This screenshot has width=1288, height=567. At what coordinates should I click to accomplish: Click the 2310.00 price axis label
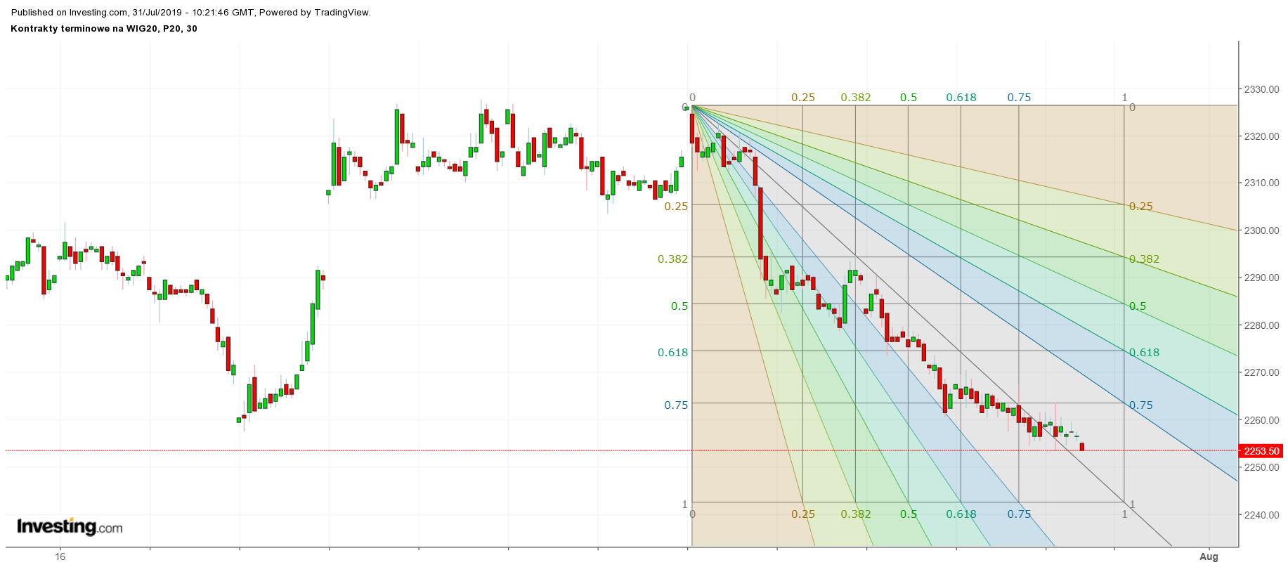click(1262, 183)
